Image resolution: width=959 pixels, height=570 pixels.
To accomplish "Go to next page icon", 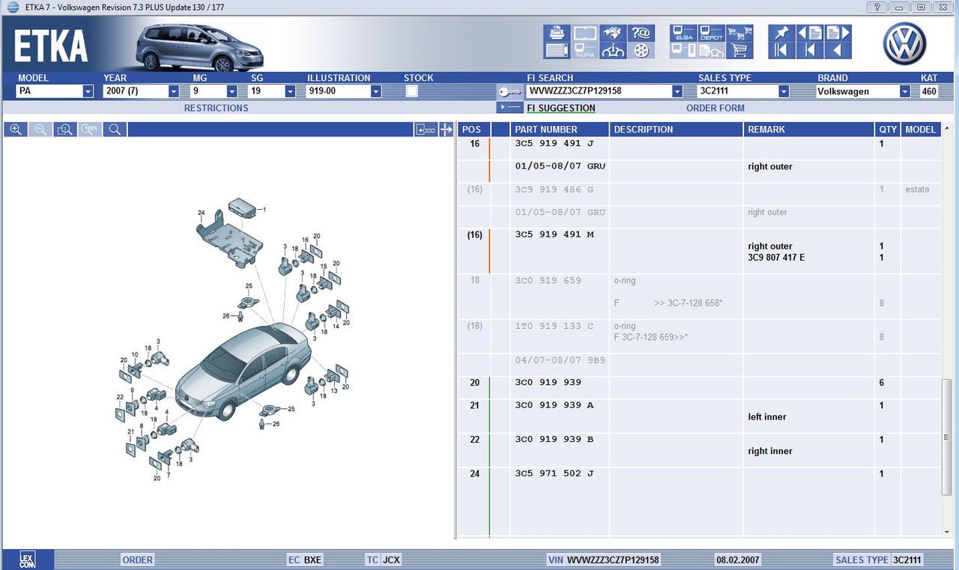I will 838,33.
